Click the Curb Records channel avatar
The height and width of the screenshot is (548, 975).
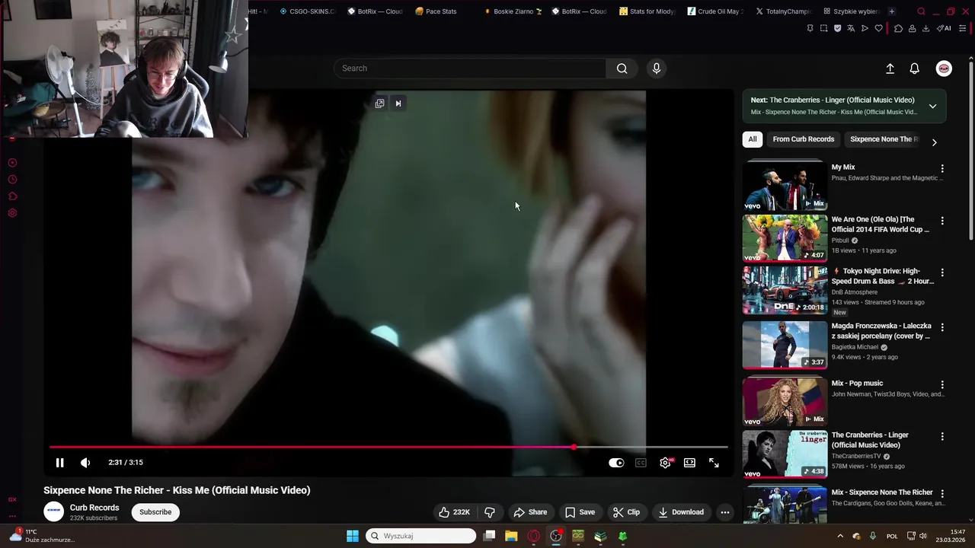[x=54, y=512]
